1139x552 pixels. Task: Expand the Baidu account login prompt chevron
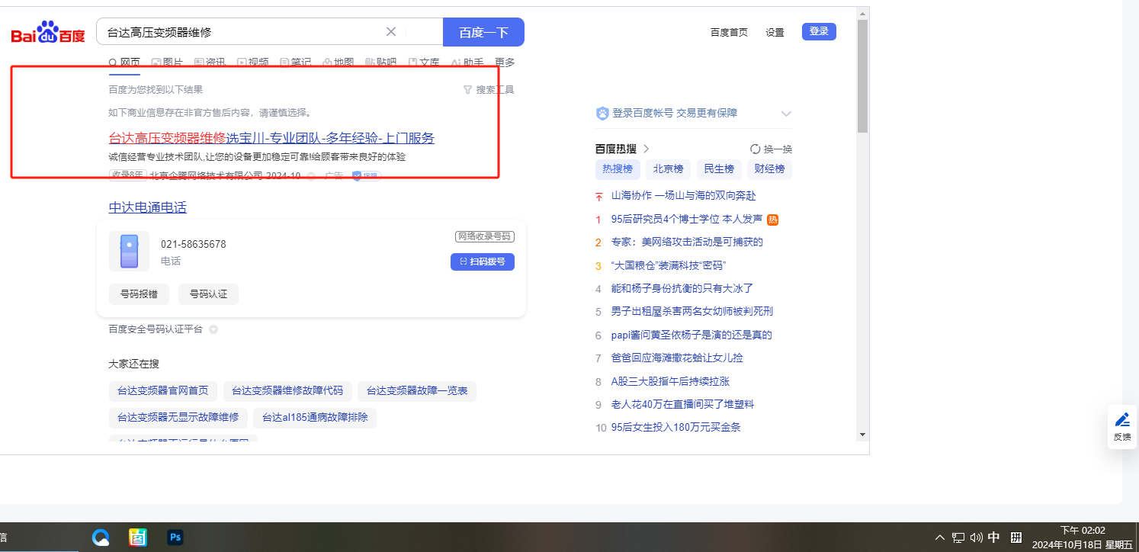pyautogui.click(x=786, y=114)
